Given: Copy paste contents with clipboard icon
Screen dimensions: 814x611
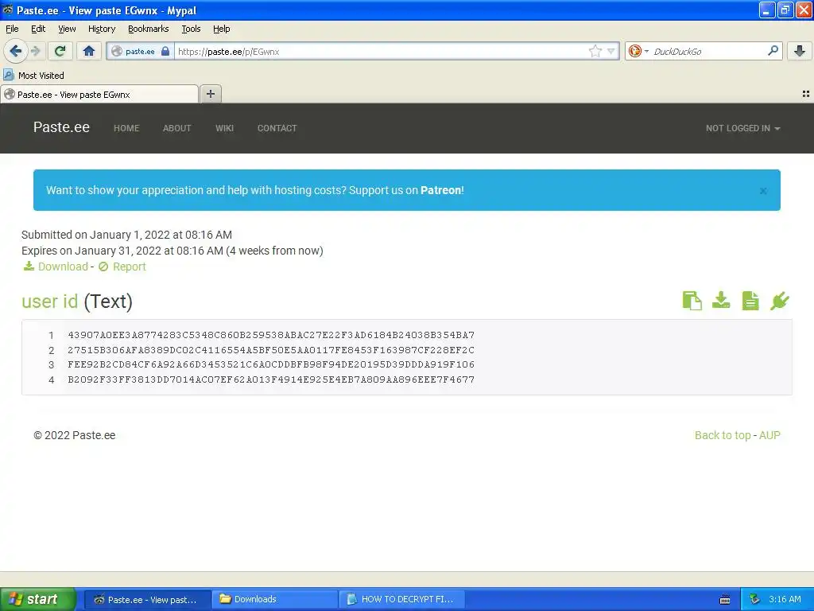Looking at the screenshot, I should 692,300.
